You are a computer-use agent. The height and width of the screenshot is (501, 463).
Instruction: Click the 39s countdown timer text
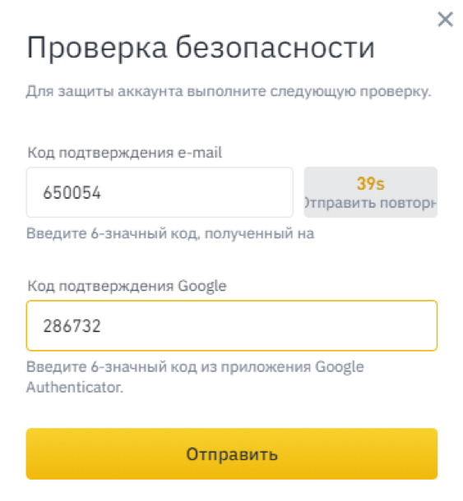coord(371,183)
